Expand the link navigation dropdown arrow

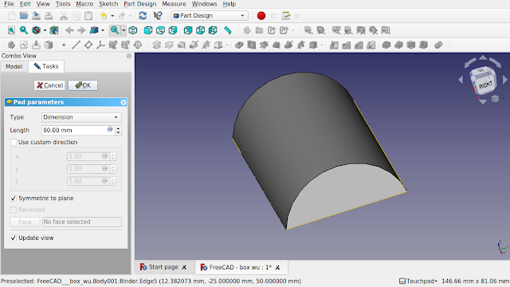tap(103, 30)
